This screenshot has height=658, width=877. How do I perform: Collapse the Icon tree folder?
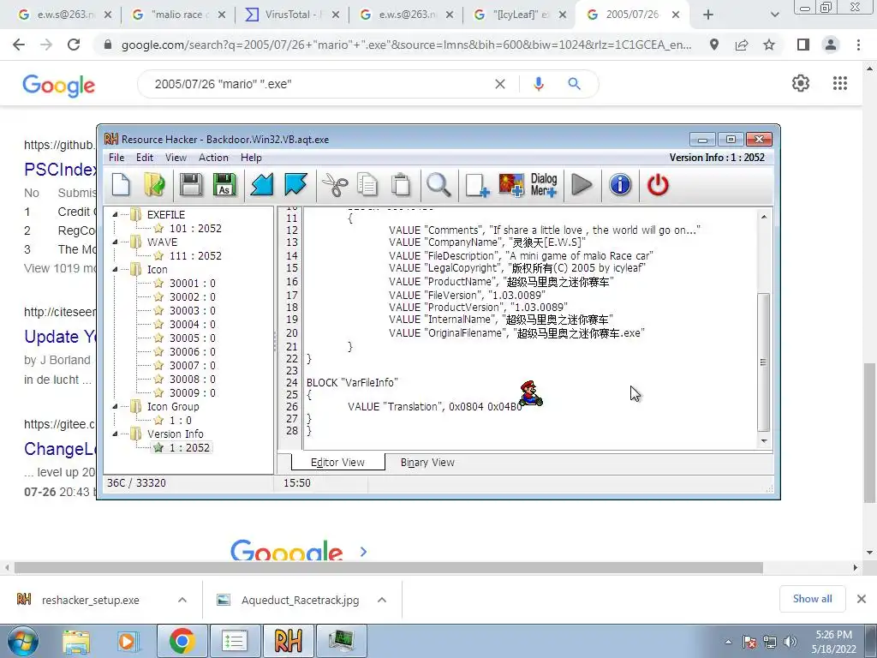point(116,269)
